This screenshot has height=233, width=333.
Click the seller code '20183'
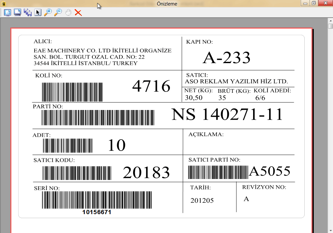tap(146, 172)
